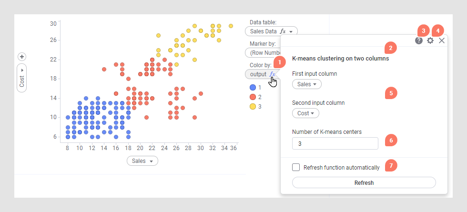The width and height of the screenshot is (467, 212).
Task: Open the Sales X-axis selector
Action: point(142,161)
